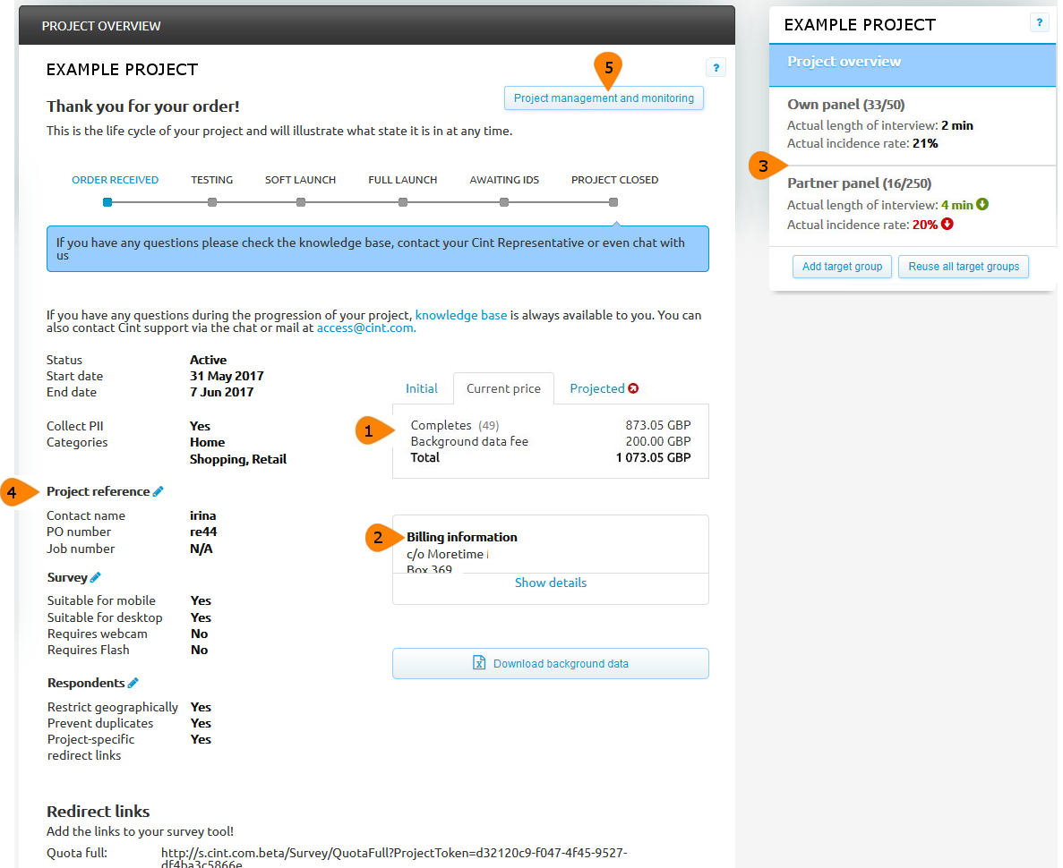The height and width of the screenshot is (868, 1063).
Task: Click red down arrow beside 20%
Action: tap(947, 225)
